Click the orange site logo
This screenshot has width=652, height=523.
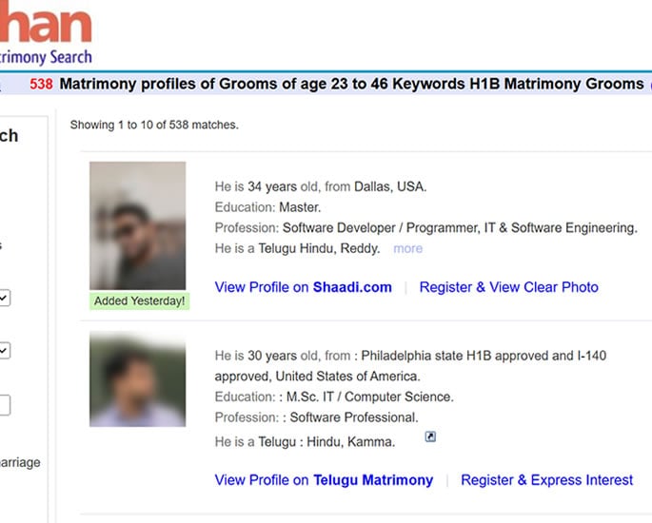point(46,22)
